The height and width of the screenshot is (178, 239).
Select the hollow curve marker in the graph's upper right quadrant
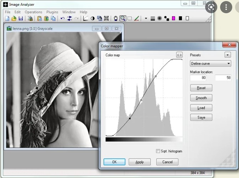(x=156, y=76)
